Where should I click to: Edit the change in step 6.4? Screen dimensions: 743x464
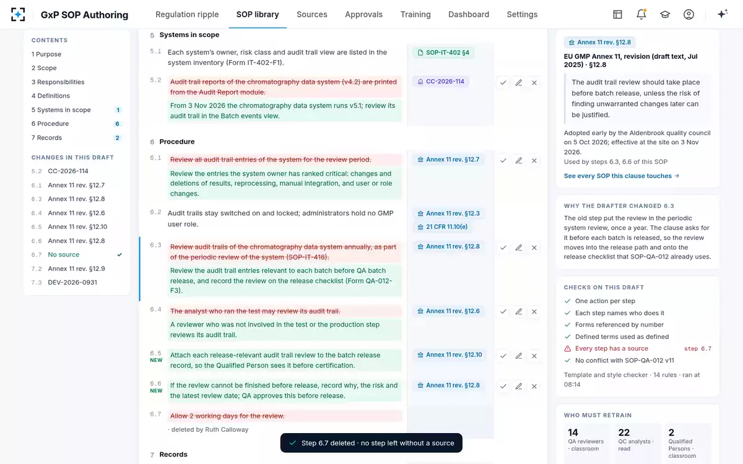pyautogui.click(x=519, y=312)
